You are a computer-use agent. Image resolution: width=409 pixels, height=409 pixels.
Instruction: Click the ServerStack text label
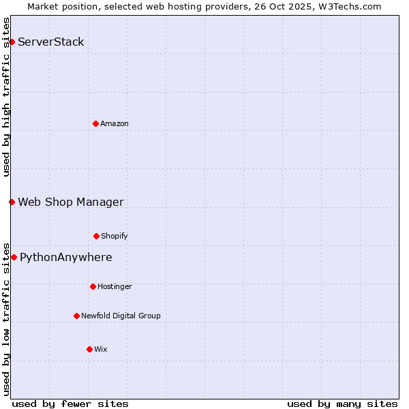click(51, 42)
